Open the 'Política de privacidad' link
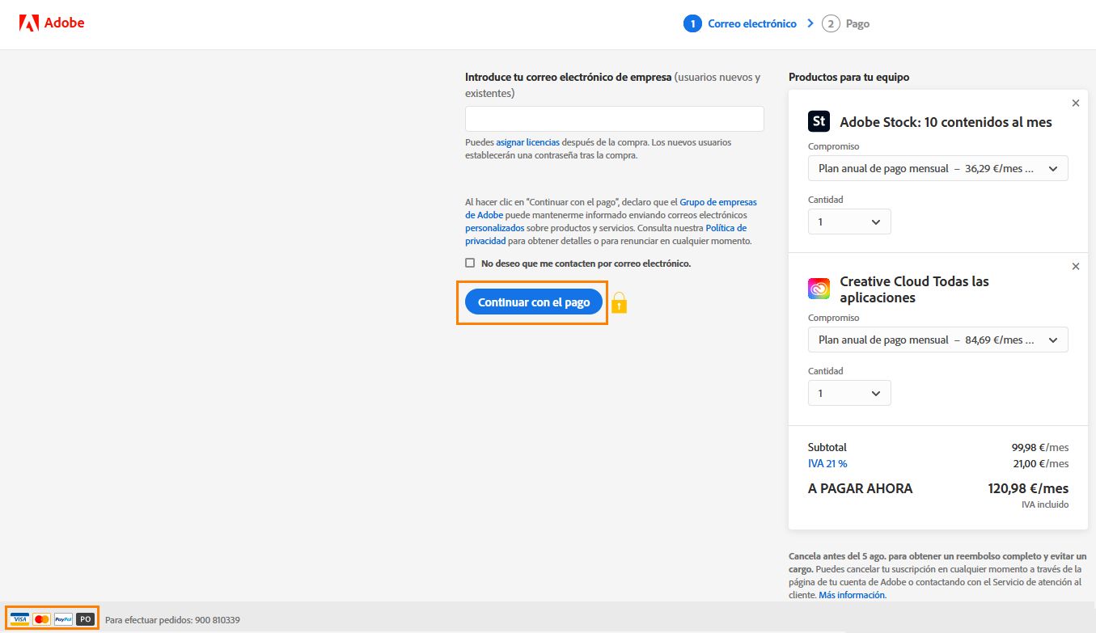1096x633 pixels. pyautogui.click(x=606, y=234)
